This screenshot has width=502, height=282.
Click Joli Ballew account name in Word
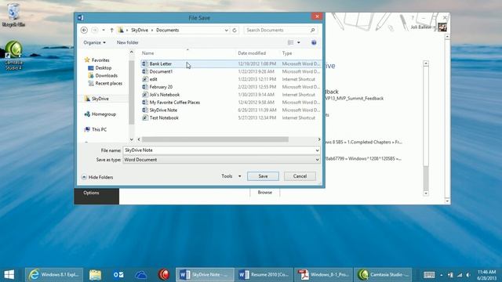421,27
